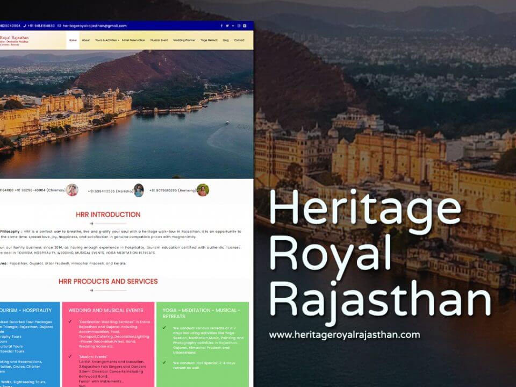Click the HRR INTRODUCTION heading
This screenshot has height=387, width=516.
[x=108, y=214]
